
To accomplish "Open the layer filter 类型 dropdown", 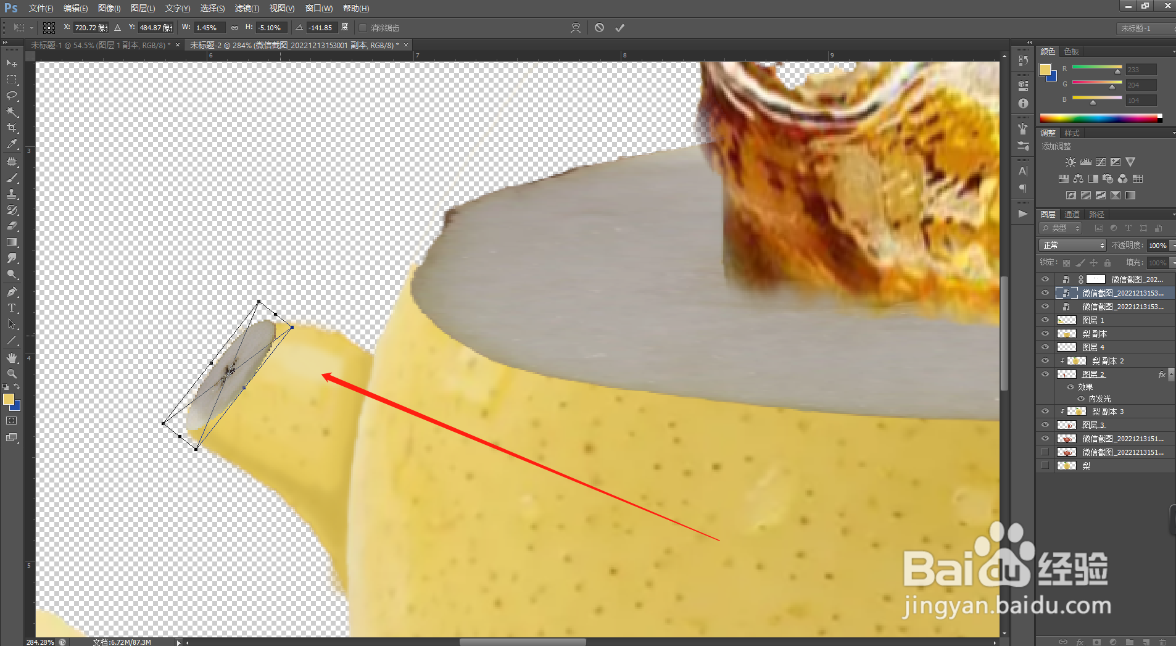I will (1061, 228).
